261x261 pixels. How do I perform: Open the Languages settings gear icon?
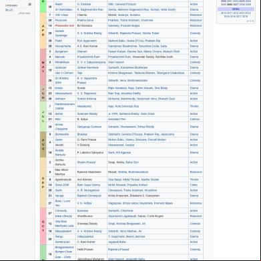point(29,5)
